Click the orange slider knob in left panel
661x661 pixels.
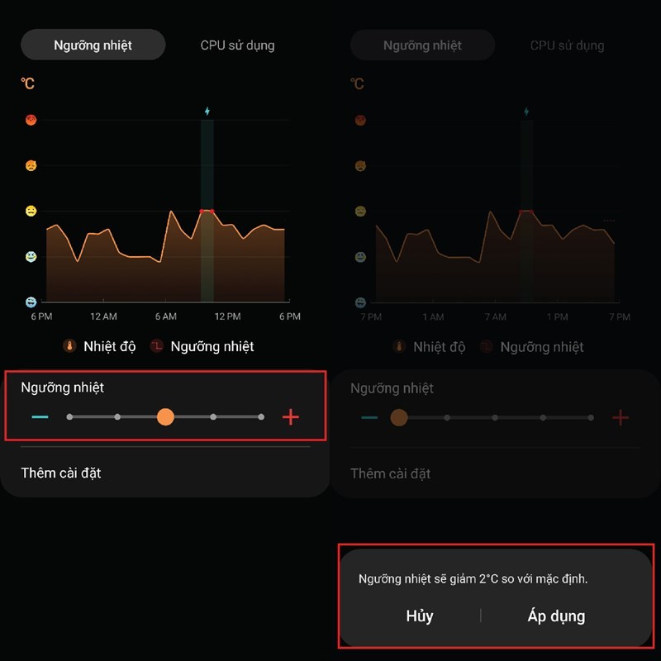(165, 417)
